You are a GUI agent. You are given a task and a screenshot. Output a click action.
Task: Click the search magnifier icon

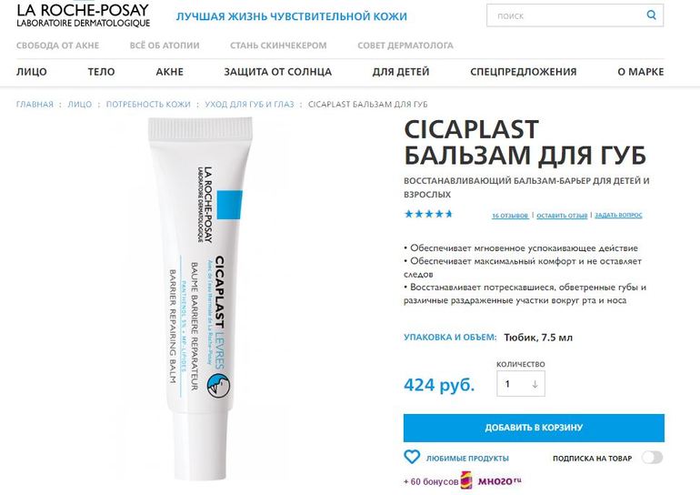651,15
